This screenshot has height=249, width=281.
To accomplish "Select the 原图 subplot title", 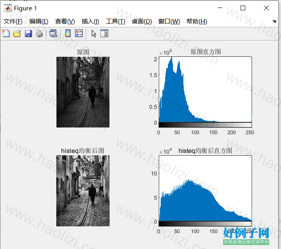I will [83, 52].
